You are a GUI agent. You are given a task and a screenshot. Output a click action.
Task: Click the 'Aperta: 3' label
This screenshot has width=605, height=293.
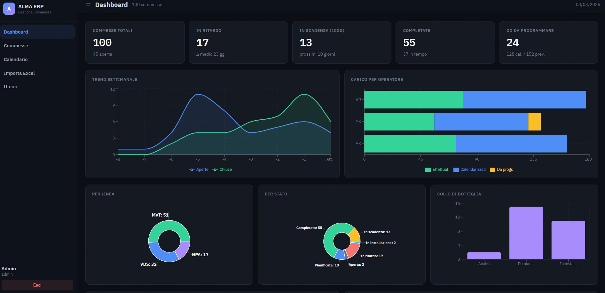click(x=356, y=265)
